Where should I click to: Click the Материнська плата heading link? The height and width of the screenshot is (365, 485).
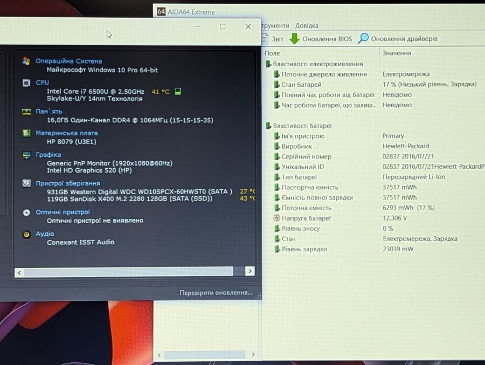(67, 133)
